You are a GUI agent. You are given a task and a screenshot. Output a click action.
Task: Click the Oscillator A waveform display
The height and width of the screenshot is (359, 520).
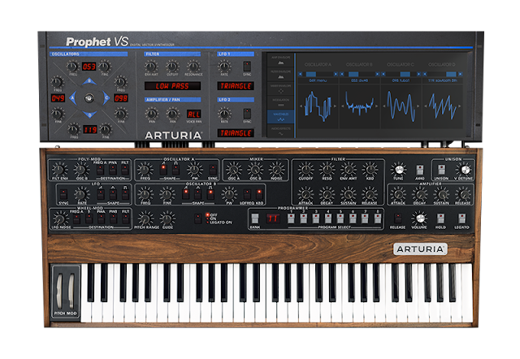pyautogui.click(x=318, y=106)
